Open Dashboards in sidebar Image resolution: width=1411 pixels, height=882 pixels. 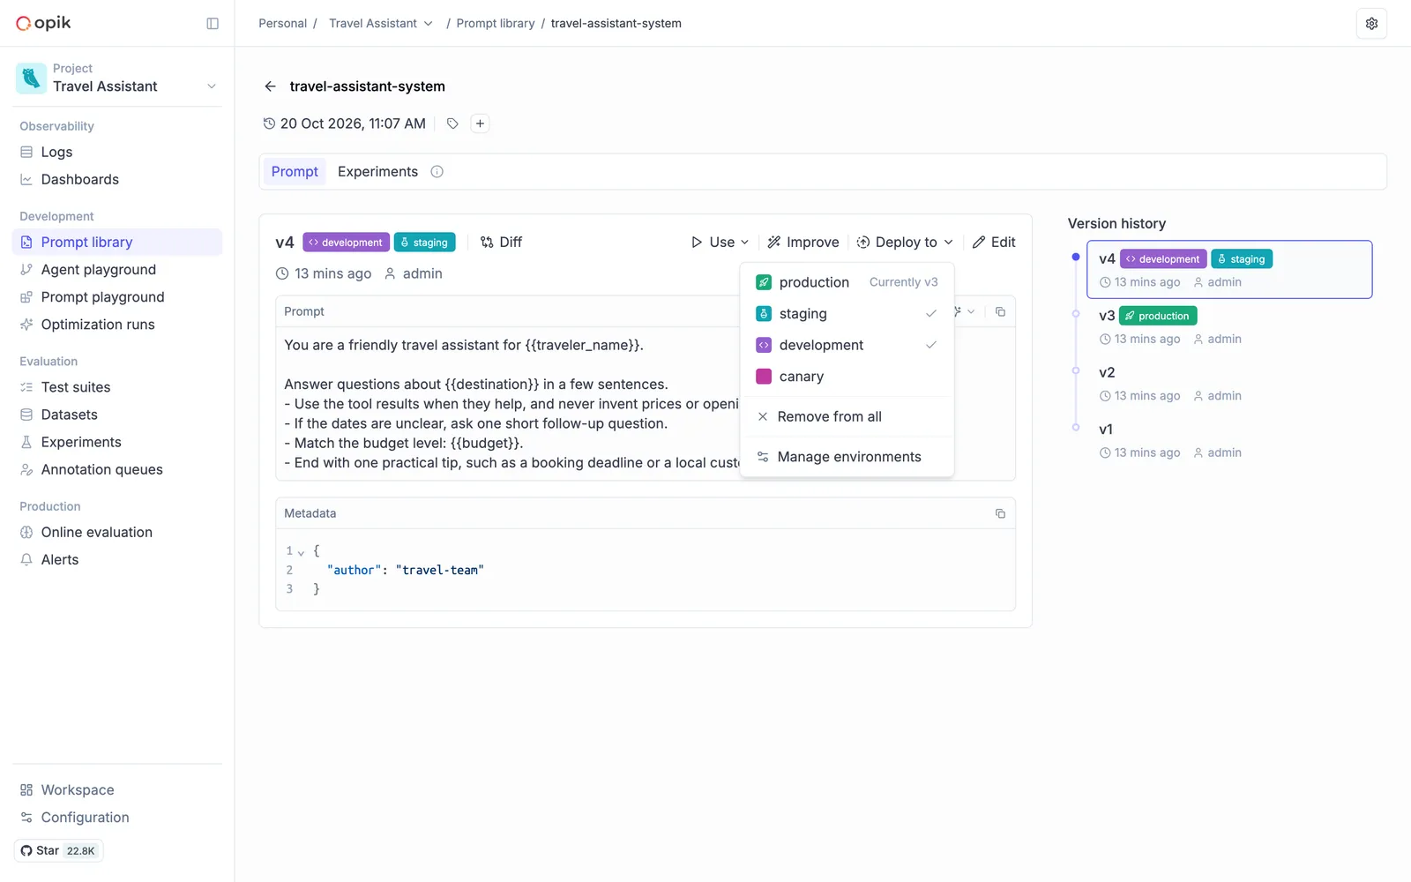point(117,179)
